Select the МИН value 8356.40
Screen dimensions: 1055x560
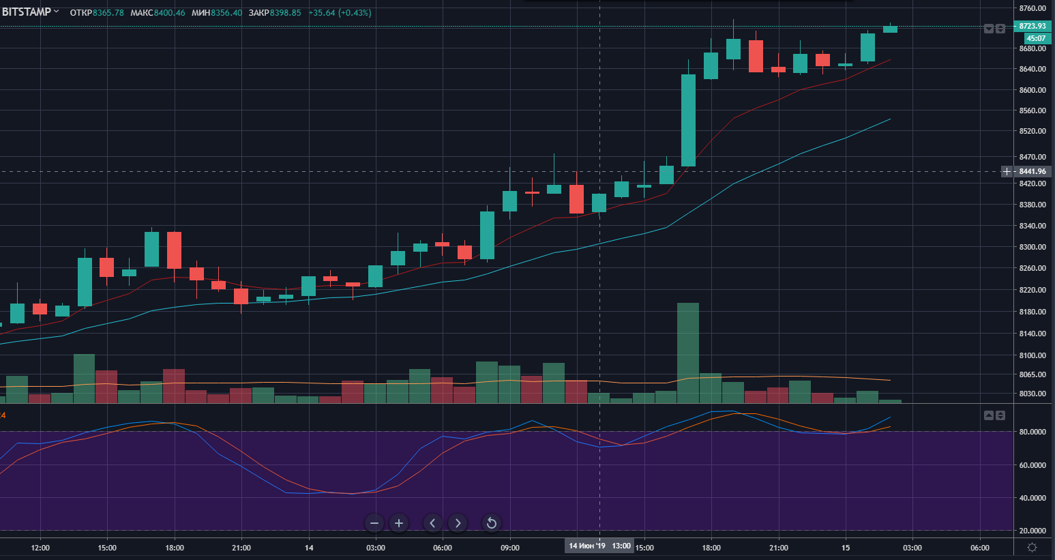226,13
